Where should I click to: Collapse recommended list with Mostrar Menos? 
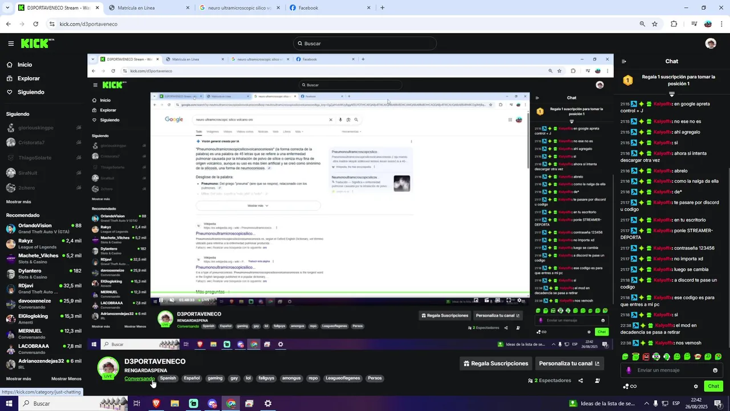pos(66,378)
